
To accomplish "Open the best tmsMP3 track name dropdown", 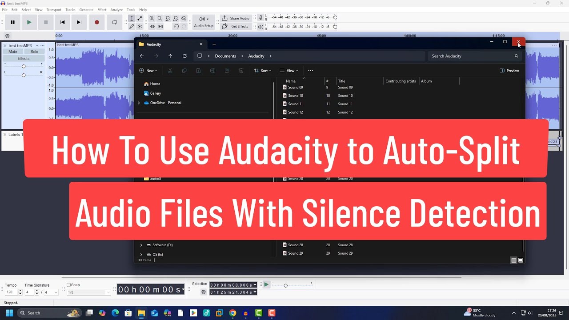I will [x=42, y=45].
